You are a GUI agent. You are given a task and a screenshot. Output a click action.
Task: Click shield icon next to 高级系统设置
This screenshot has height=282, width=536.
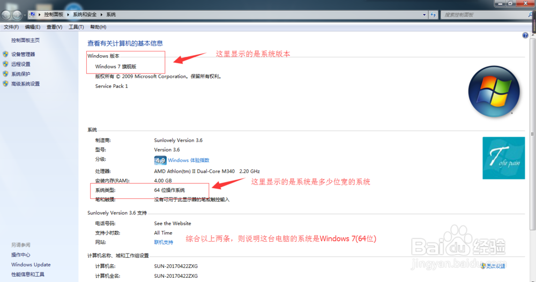[5, 84]
